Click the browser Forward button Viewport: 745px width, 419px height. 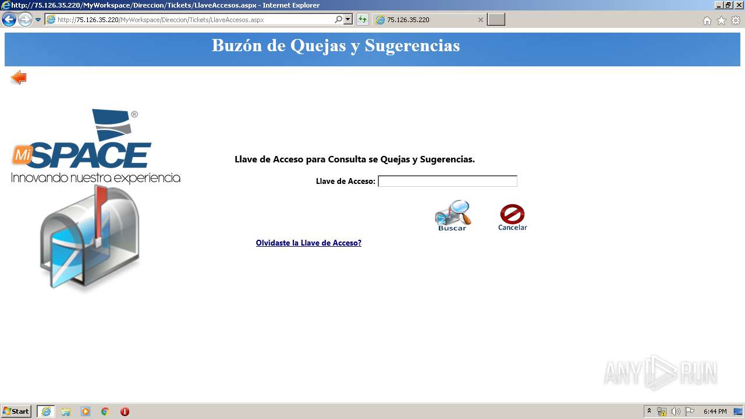click(25, 20)
